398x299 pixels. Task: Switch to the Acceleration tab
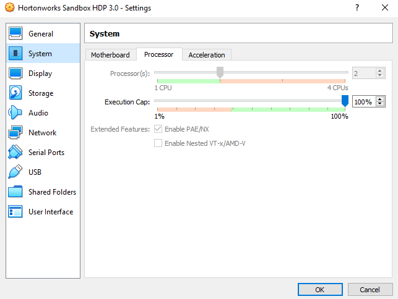click(207, 55)
